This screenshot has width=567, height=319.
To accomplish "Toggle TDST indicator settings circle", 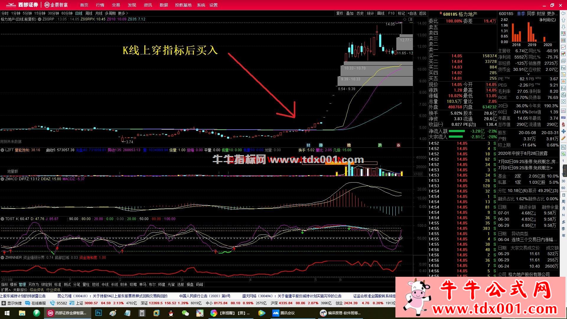I will [2, 219].
